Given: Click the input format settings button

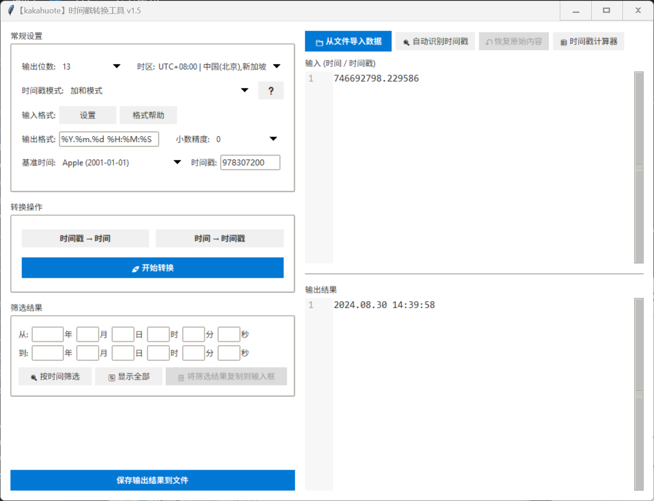Looking at the screenshot, I should pyautogui.click(x=88, y=115).
